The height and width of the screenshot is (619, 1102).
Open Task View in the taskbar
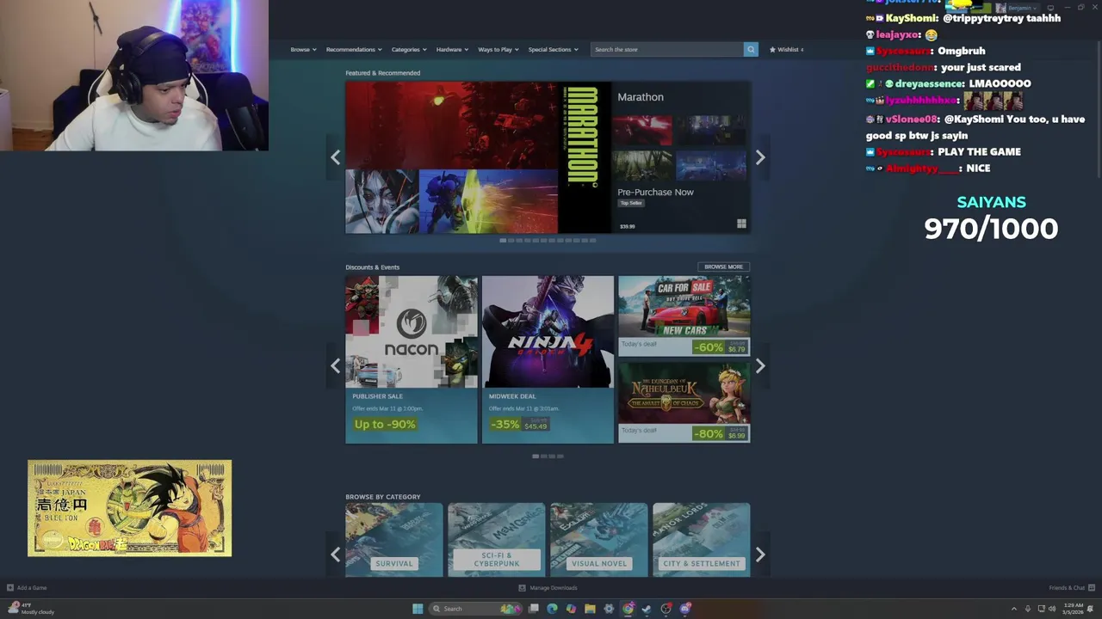[x=533, y=609]
